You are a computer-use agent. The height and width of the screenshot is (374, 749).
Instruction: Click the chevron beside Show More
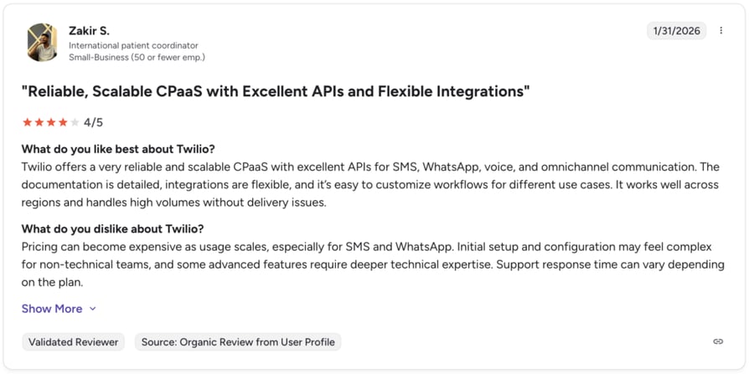click(x=93, y=309)
